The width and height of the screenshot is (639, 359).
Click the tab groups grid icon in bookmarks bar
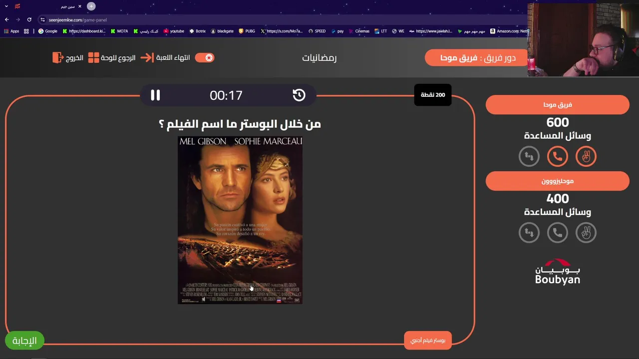click(x=26, y=31)
